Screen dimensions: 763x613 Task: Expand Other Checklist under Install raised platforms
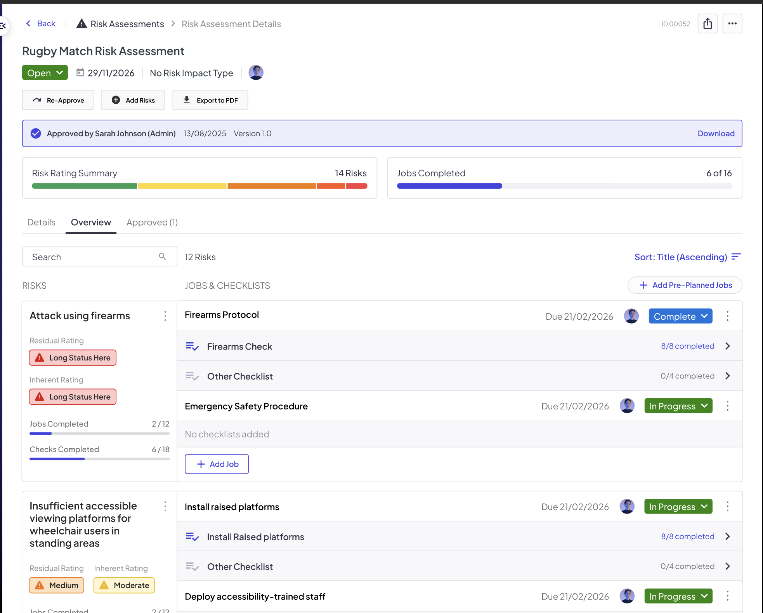pos(728,566)
